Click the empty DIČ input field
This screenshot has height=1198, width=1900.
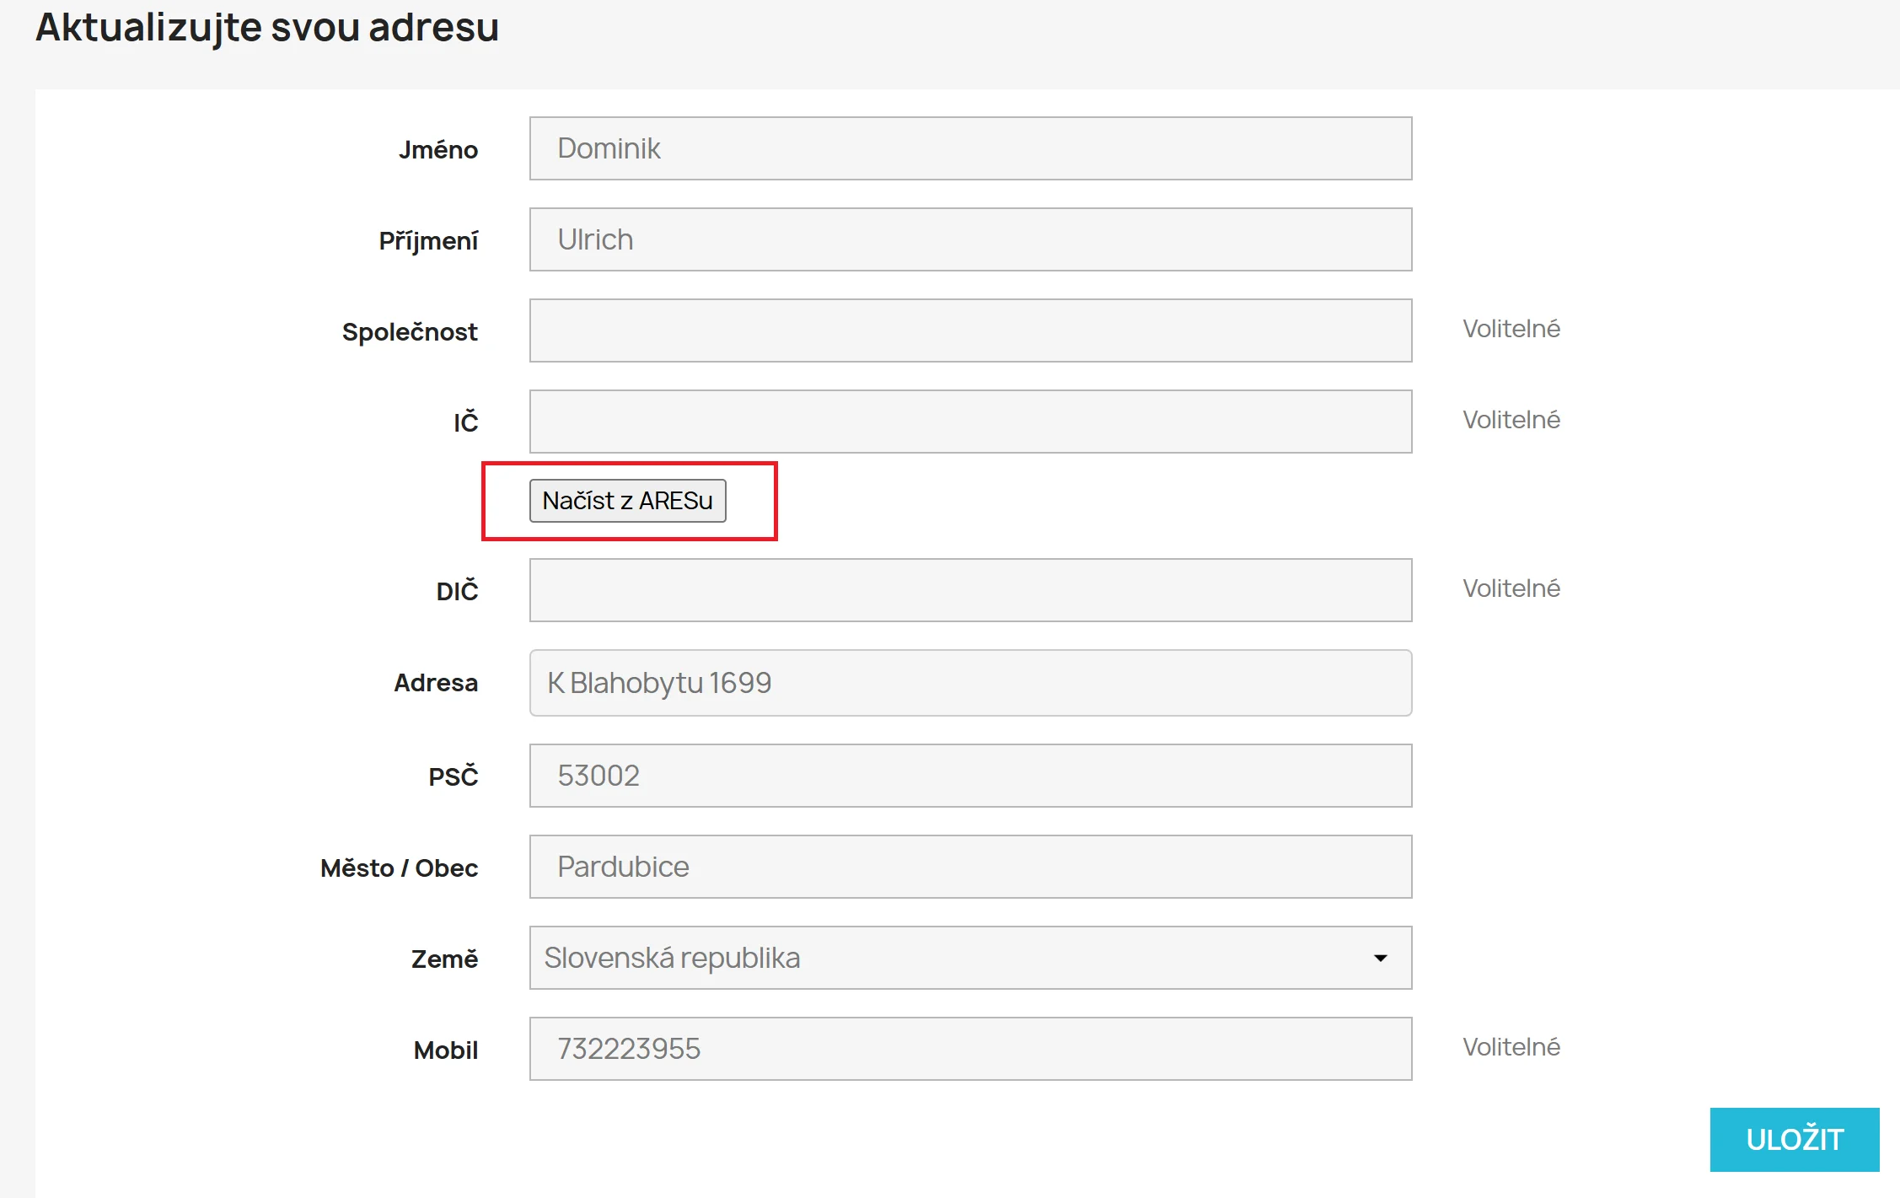pyautogui.click(x=970, y=590)
